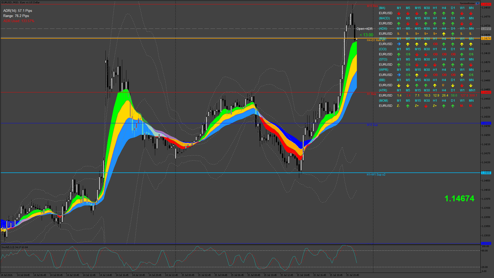Click the M15 yellow up arrow under (WPR)

point(417,75)
